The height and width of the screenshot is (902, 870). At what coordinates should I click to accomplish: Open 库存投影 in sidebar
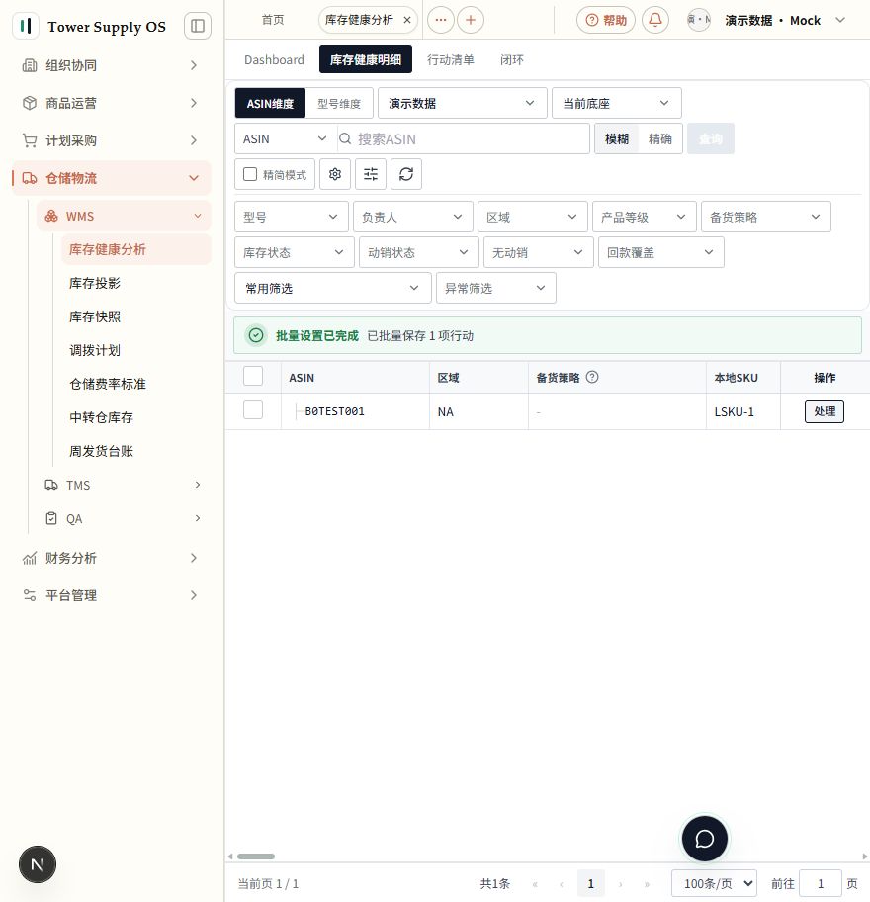click(x=95, y=283)
